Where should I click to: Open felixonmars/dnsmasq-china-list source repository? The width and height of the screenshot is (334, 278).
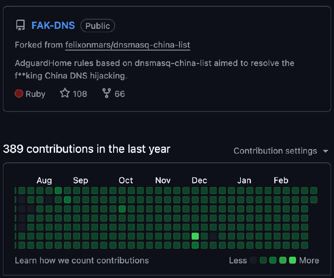click(x=127, y=45)
